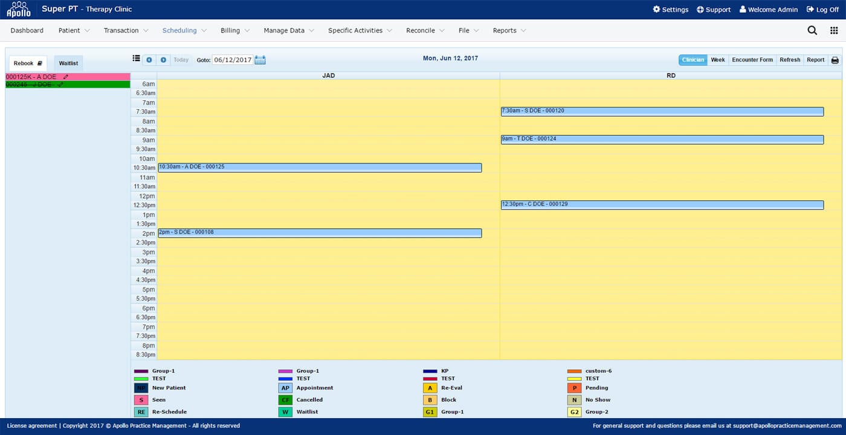Open the Goto calendar date picker icon
This screenshot has width=846, height=435.
point(260,60)
